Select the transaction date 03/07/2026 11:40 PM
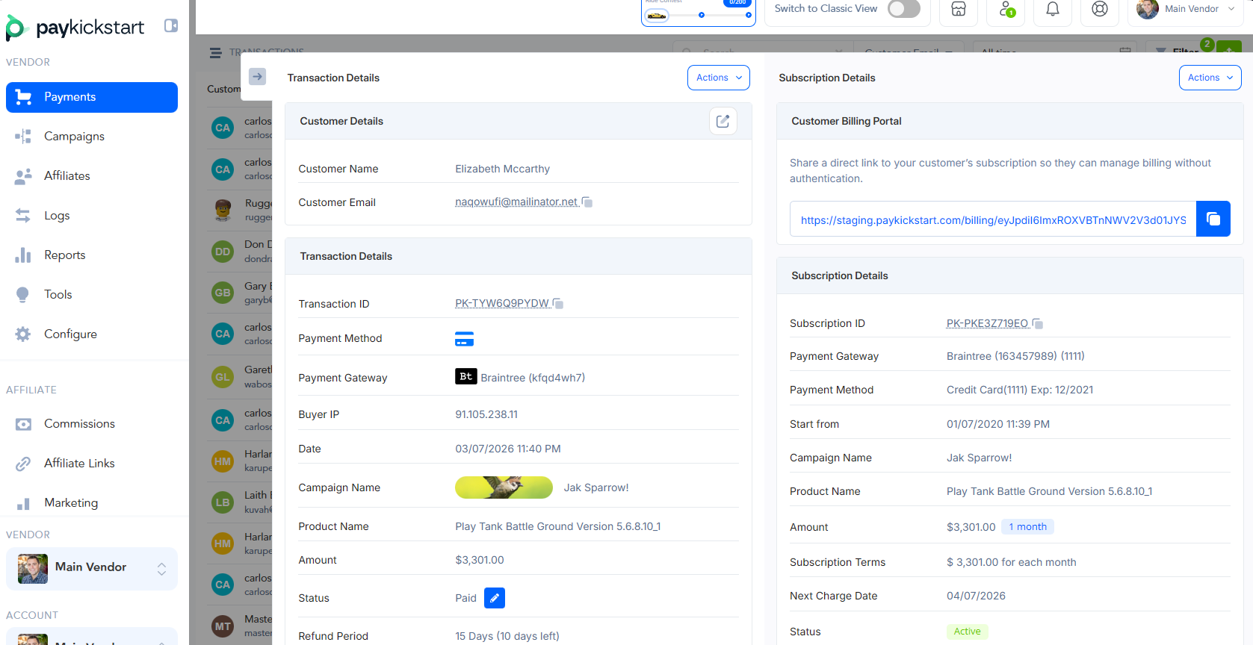Image resolution: width=1253 pixels, height=645 pixels. pos(508,449)
